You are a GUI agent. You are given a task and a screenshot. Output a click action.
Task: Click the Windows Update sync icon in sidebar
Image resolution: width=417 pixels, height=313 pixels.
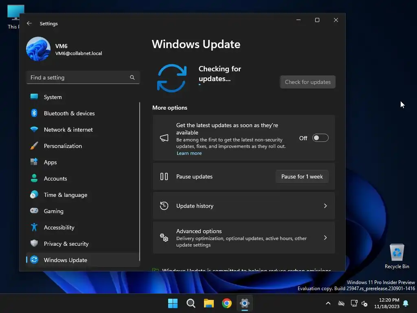(x=34, y=260)
